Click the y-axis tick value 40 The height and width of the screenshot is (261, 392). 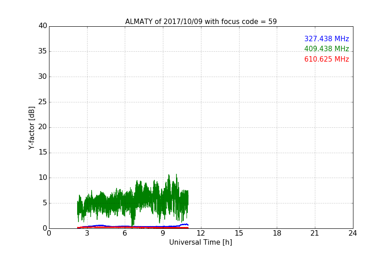tap(43, 26)
